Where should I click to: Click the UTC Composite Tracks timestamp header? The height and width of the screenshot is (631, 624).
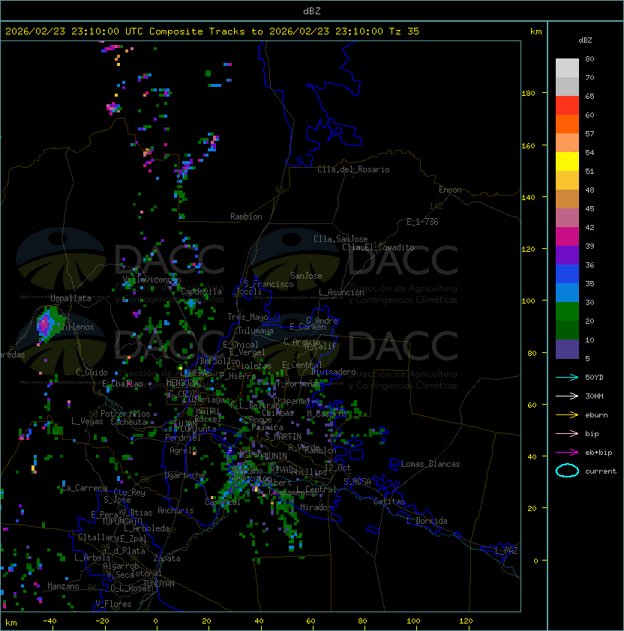pyautogui.click(x=212, y=31)
